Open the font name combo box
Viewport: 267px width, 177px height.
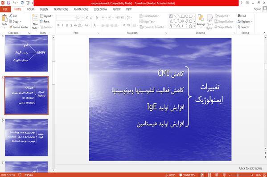click(66, 18)
